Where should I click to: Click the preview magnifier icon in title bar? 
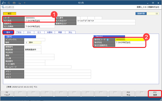coord(9,3)
